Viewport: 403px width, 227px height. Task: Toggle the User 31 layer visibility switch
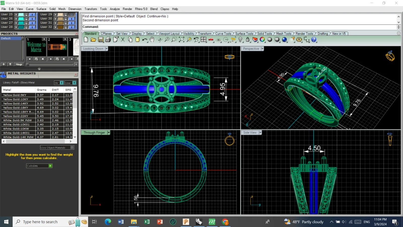[72, 23]
